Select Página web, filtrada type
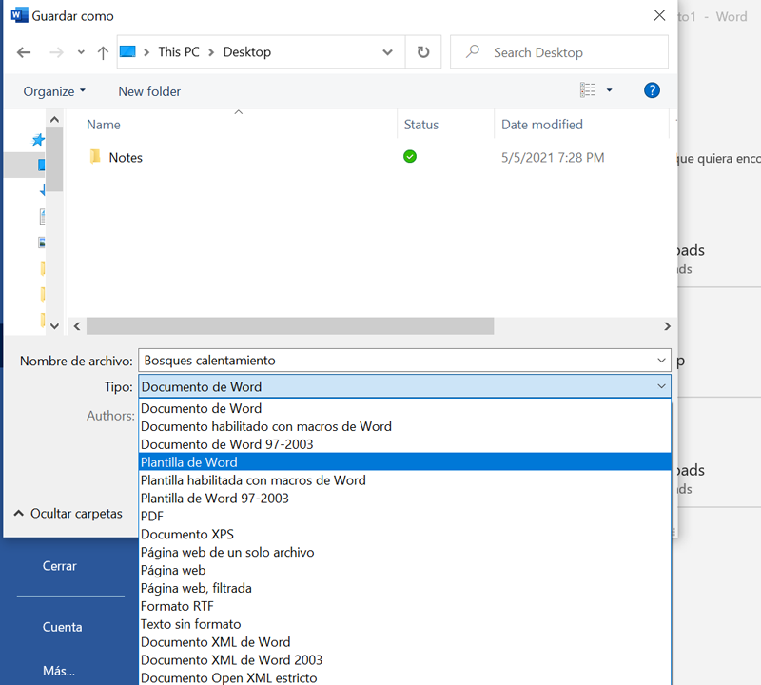Image resolution: width=761 pixels, height=685 pixels. pyautogui.click(x=405, y=588)
